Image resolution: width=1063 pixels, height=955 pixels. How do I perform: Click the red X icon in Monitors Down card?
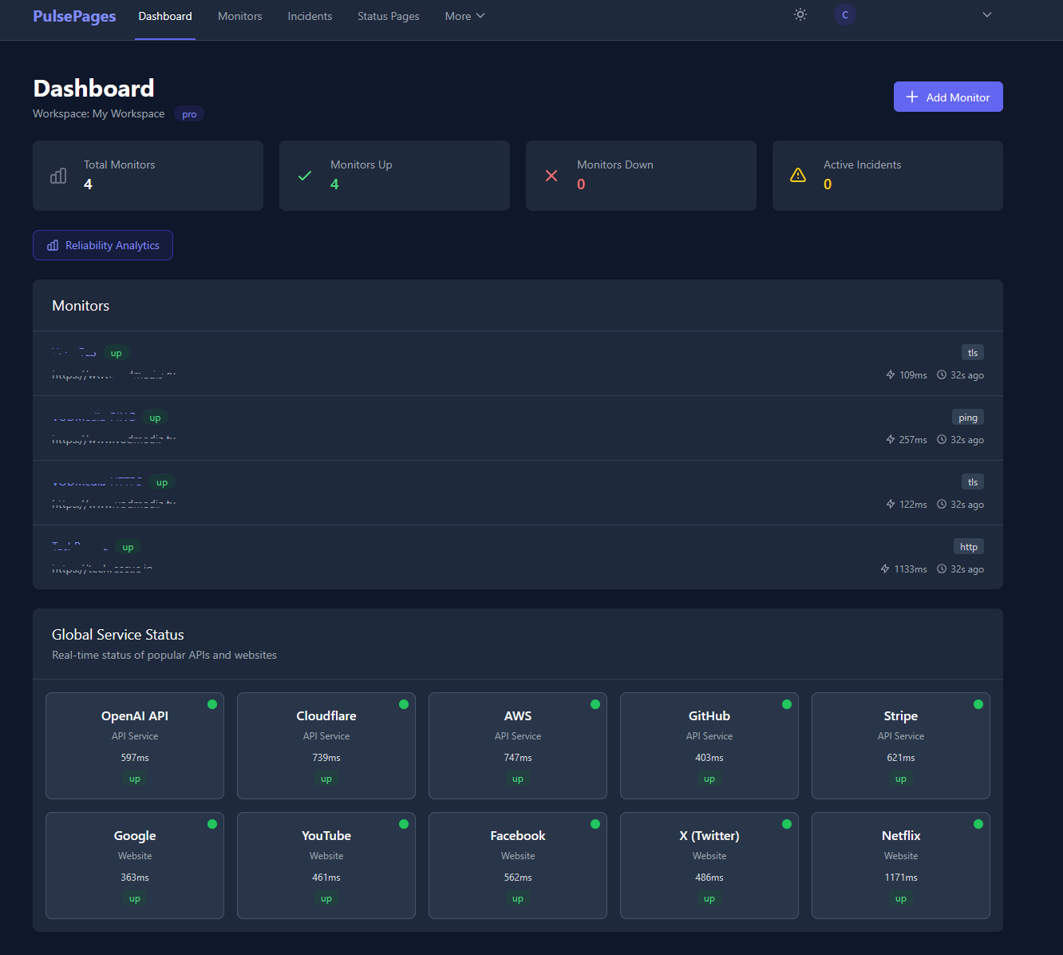pyautogui.click(x=551, y=176)
